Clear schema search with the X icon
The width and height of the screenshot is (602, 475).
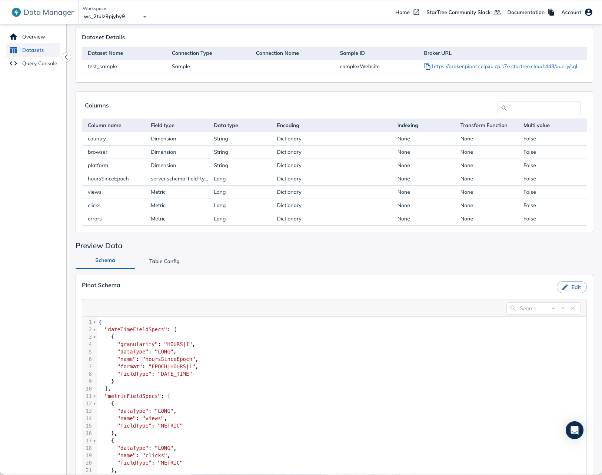[573, 308]
